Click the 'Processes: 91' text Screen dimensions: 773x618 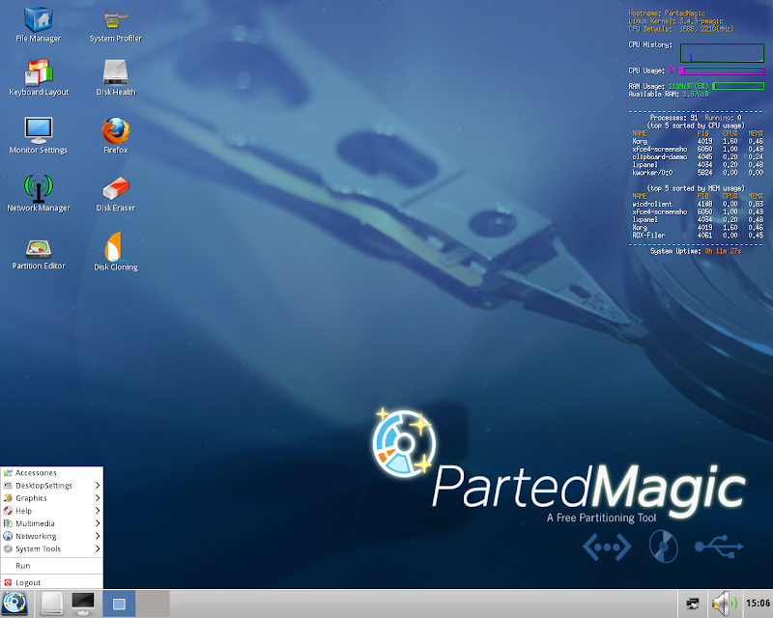click(673, 118)
